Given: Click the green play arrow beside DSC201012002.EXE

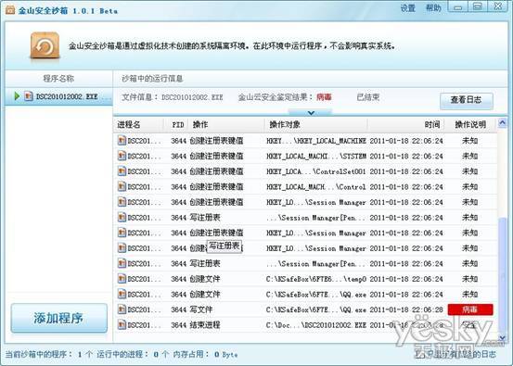Looking at the screenshot, I should [17, 96].
